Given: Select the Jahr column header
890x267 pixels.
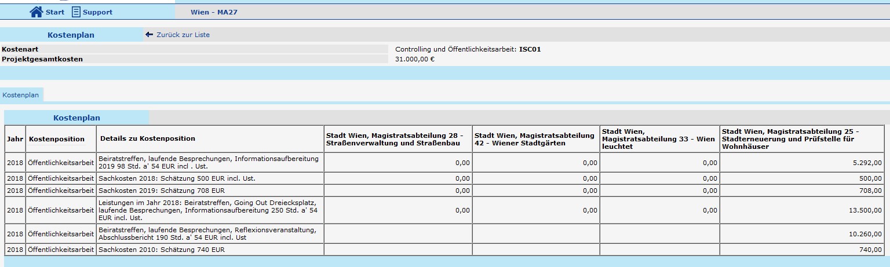Looking at the screenshot, I should pos(14,139).
